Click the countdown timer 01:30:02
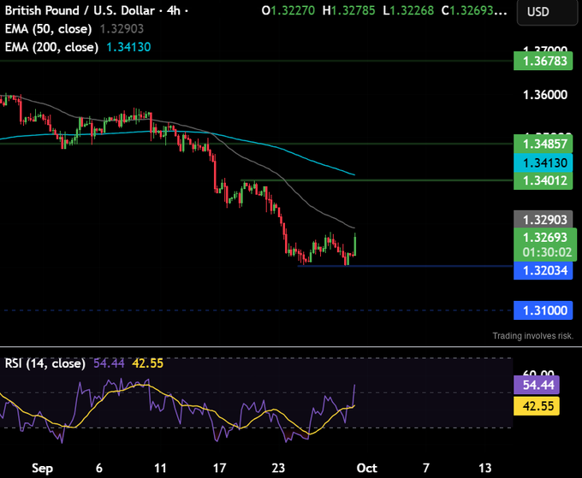The width and height of the screenshot is (582, 478). (547, 252)
